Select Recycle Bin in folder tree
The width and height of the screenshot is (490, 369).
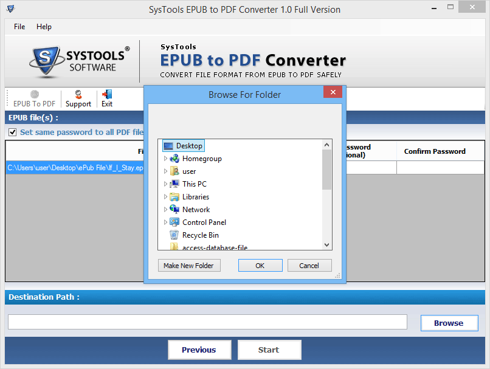[x=200, y=235]
